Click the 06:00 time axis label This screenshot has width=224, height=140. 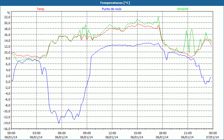pyautogui.click(x=62, y=133)
